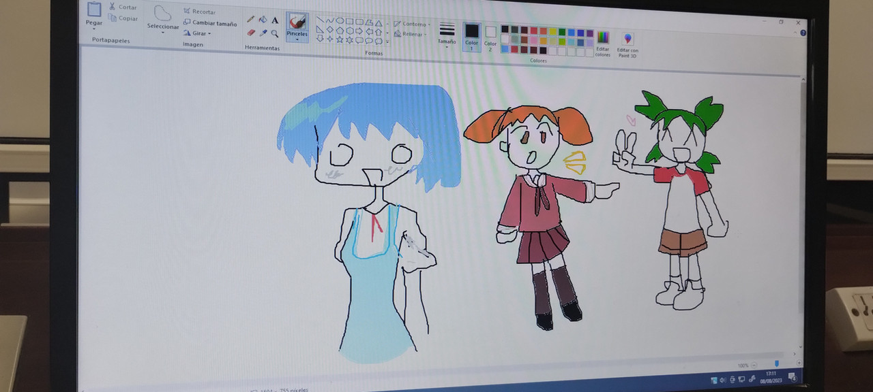Click the Pinceles brush icon
Screen dimensions: 873x392
tap(297, 21)
